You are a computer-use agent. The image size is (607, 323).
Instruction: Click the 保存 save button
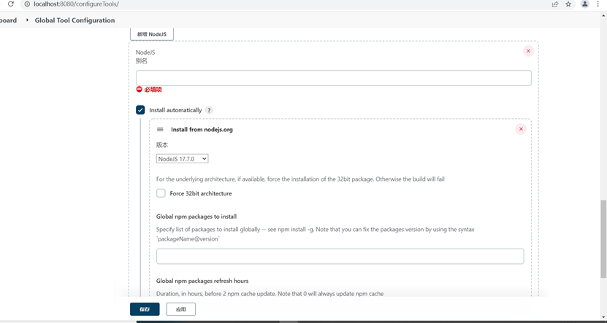(x=145, y=309)
